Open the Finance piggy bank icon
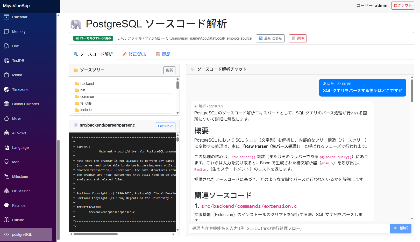The image size is (420, 242). 6,206
